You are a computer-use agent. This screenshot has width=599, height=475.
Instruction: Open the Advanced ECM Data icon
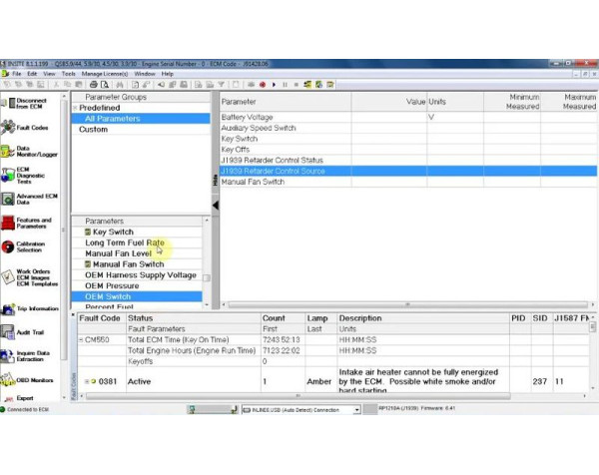coord(9,199)
